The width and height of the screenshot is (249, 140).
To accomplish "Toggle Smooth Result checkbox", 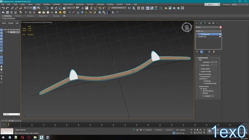I will 200,77.
